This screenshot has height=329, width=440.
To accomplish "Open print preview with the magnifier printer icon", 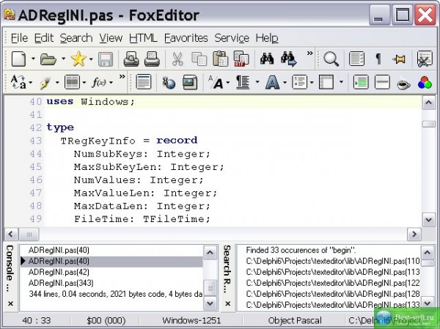I will pos(131,59).
